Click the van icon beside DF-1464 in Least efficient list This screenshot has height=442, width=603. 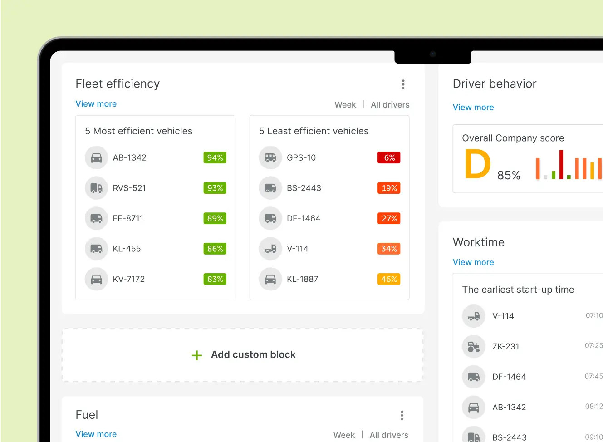point(270,219)
